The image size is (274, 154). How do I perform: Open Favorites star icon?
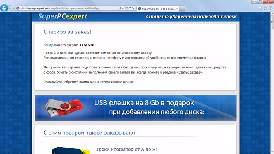(265, 8)
